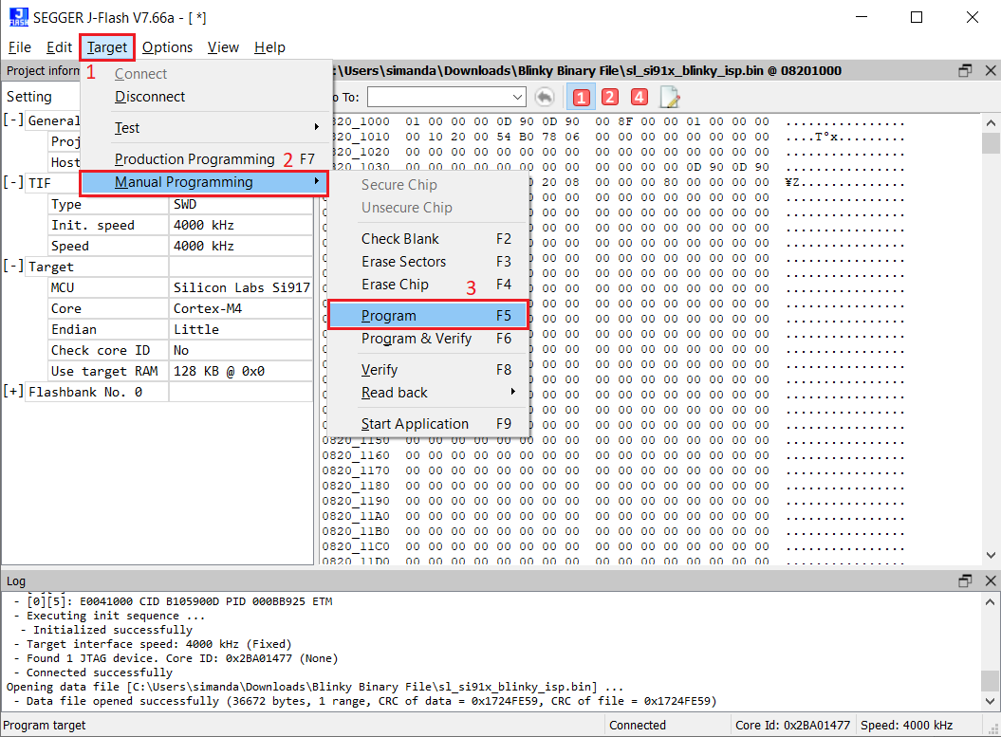Choose the Verify entry
Viewport: 1001px width, 737px height.
pyautogui.click(x=428, y=370)
